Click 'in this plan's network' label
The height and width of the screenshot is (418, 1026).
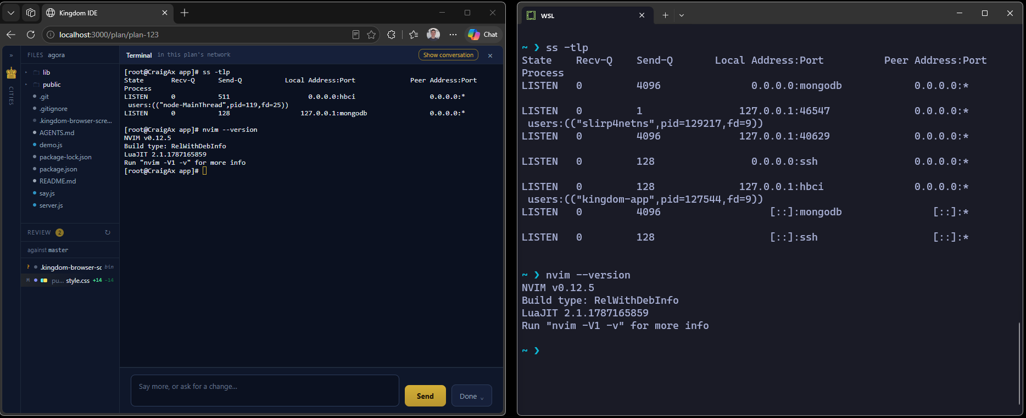pyautogui.click(x=194, y=55)
